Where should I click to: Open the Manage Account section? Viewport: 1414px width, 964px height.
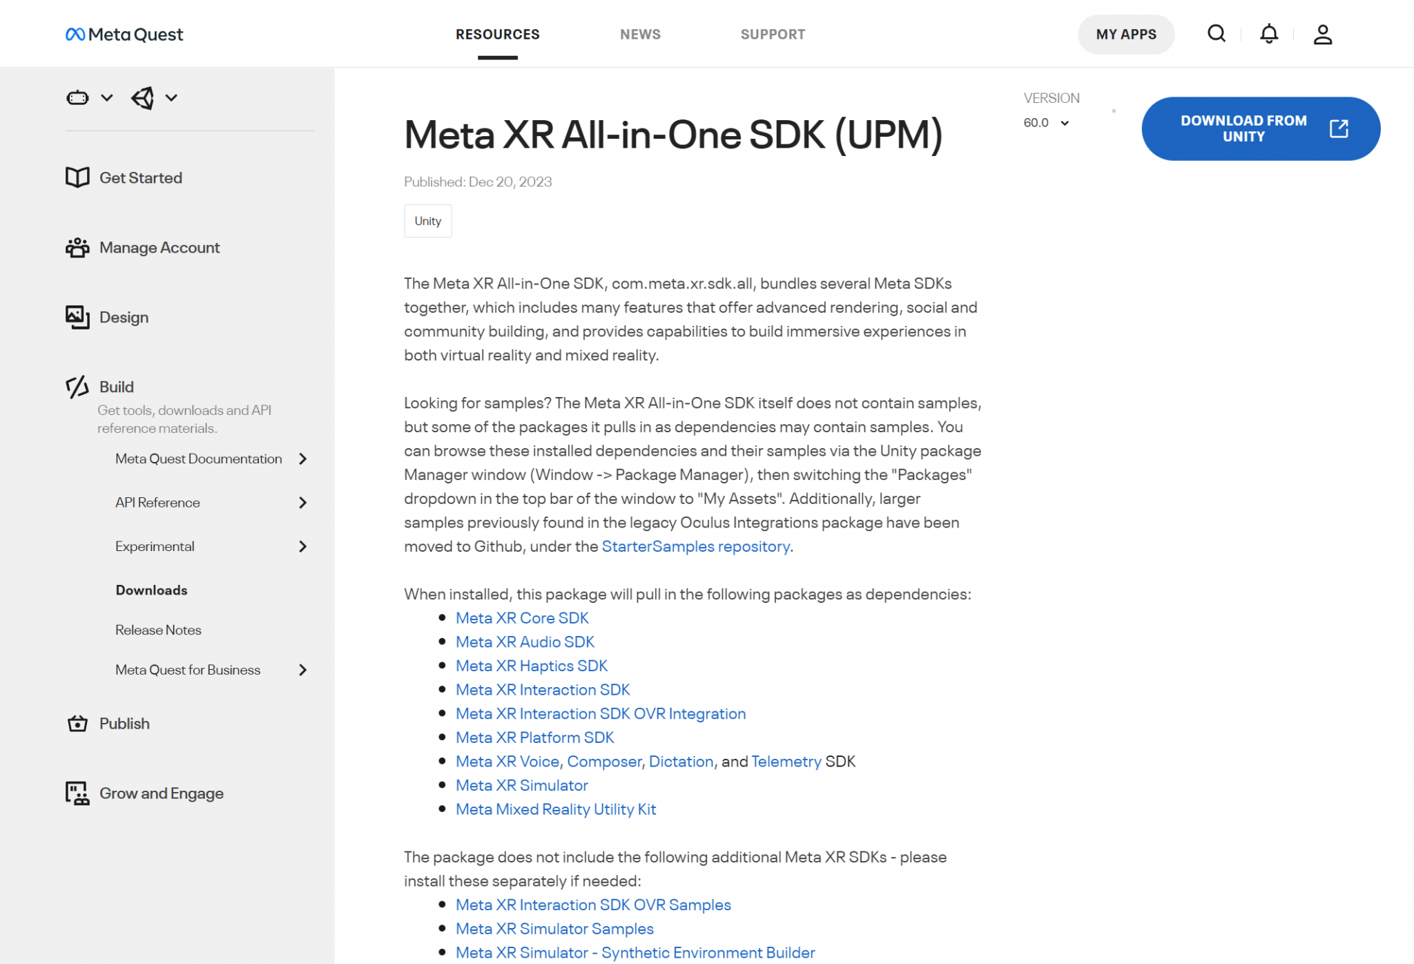pyautogui.click(x=159, y=247)
